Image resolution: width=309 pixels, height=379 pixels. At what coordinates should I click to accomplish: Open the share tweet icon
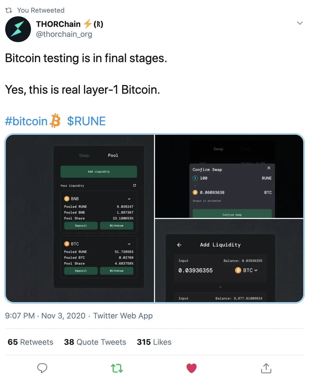point(266,368)
